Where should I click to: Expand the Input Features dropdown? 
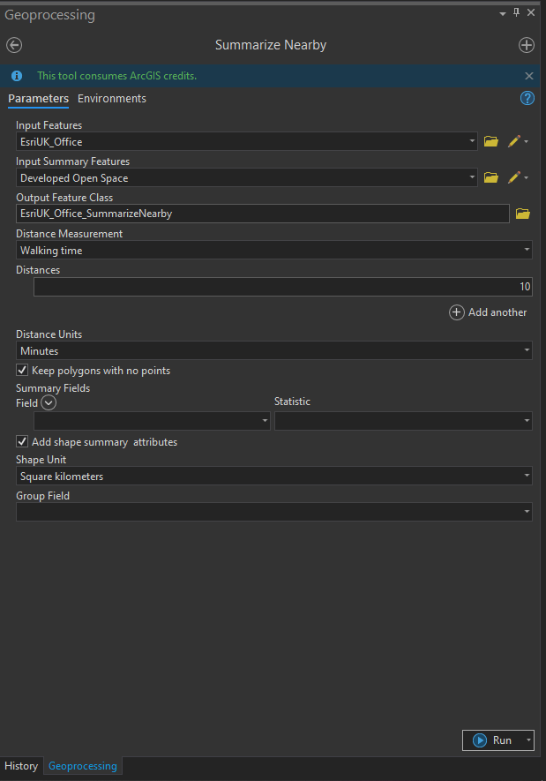pyautogui.click(x=472, y=141)
